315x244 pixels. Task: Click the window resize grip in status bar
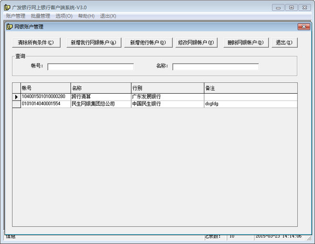coord(309,238)
